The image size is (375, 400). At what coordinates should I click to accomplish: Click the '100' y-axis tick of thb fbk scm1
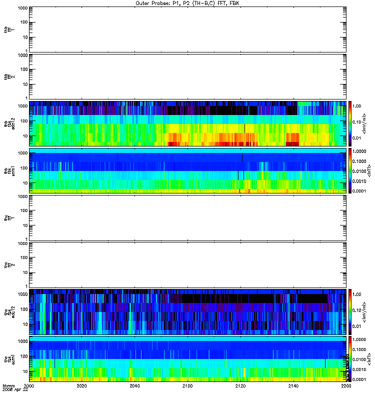click(x=24, y=168)
